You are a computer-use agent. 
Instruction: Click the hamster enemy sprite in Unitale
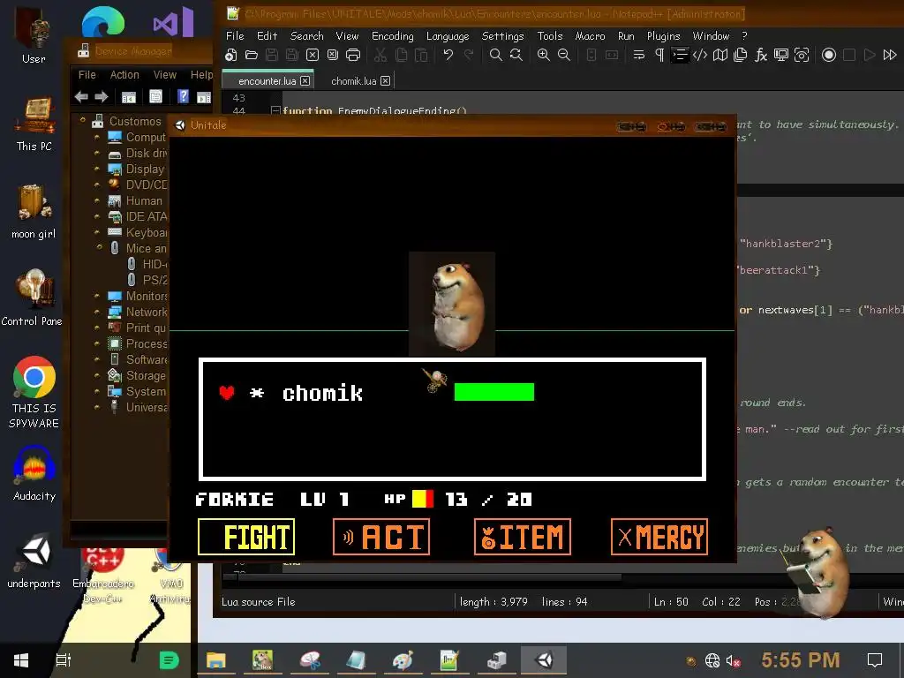[x=452, y=304]
